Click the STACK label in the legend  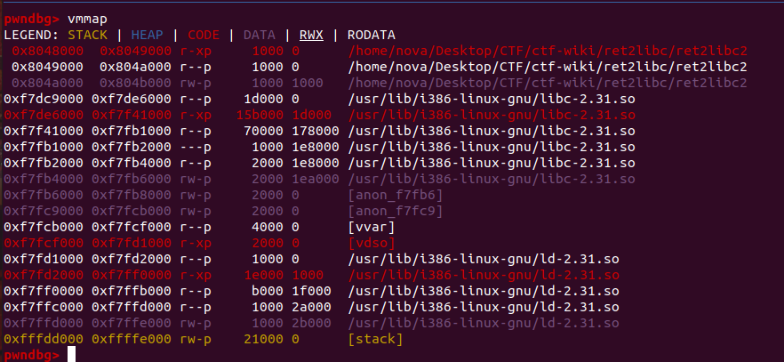point(89,34)
